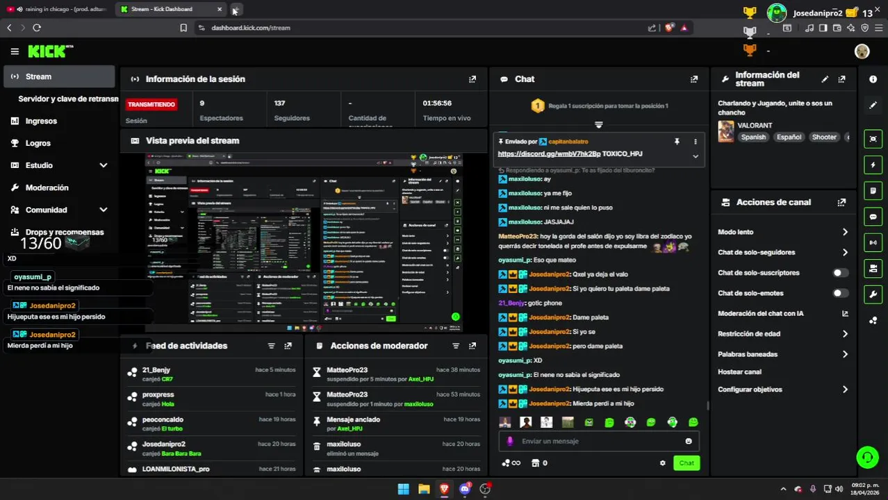888x500 pixels.
Task: Toggle the lightning bolt widget icon in right sidebar
Action: coord(873,165)
